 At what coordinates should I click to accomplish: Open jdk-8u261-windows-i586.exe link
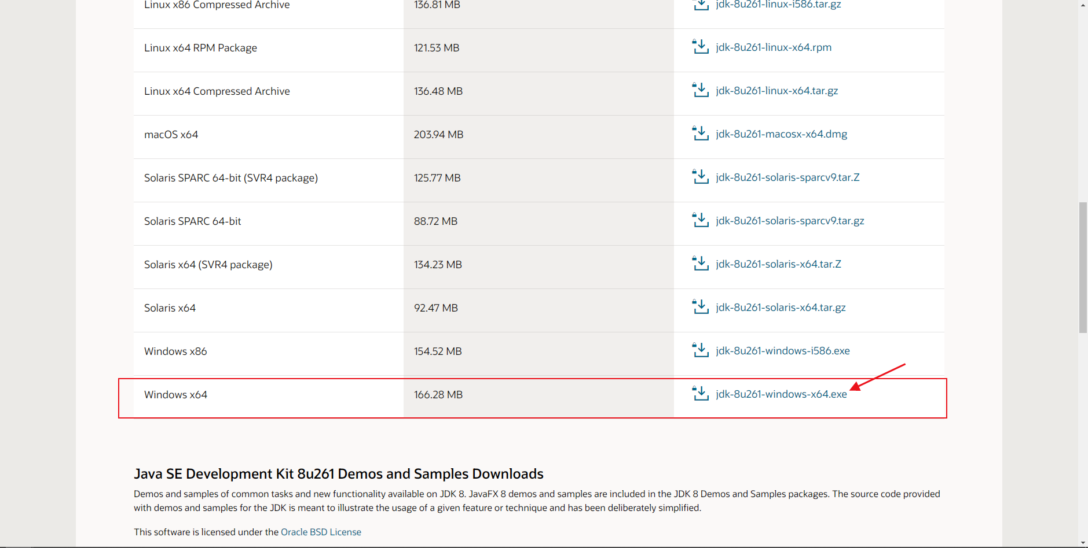tap(783, 351)
